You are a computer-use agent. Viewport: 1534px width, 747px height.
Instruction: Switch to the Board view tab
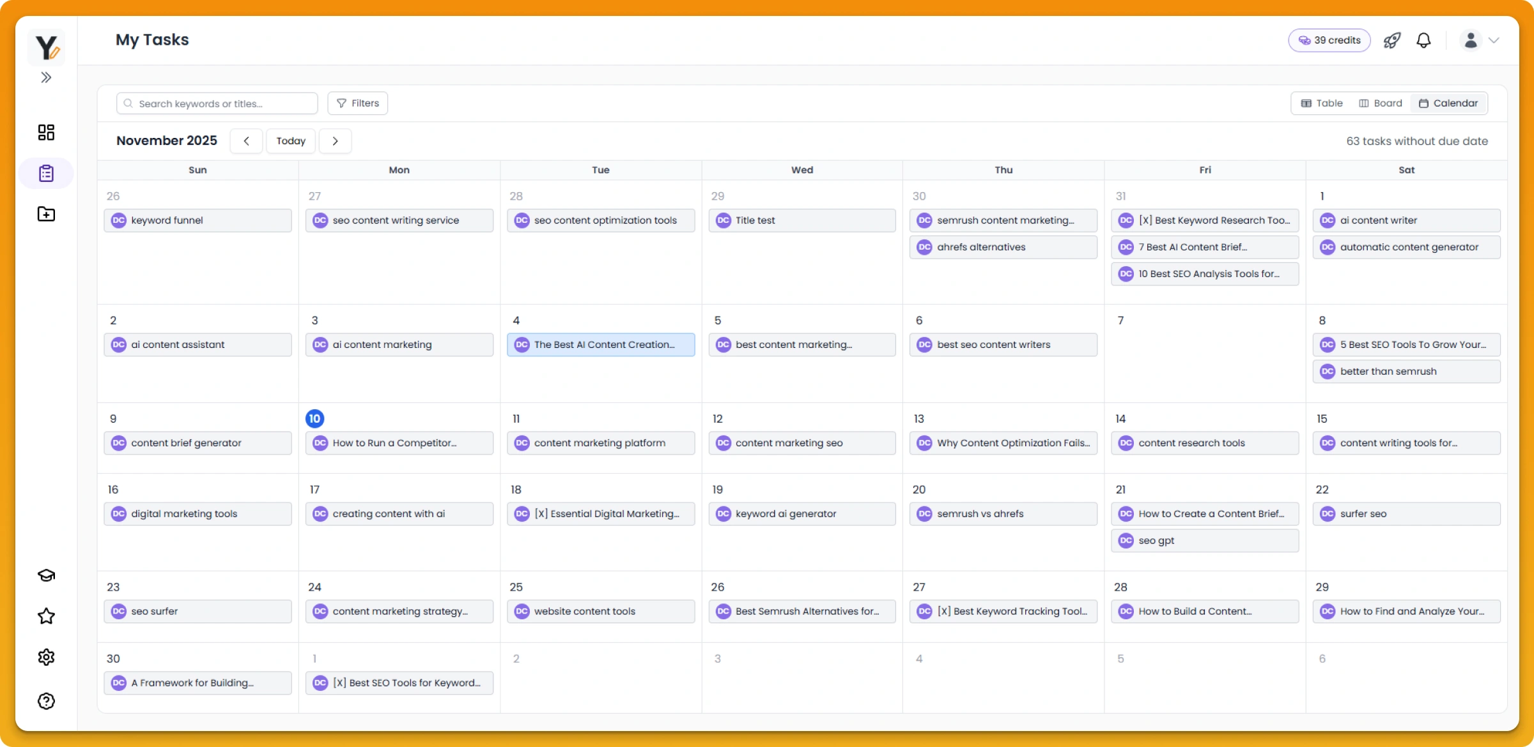(1381, 103)
